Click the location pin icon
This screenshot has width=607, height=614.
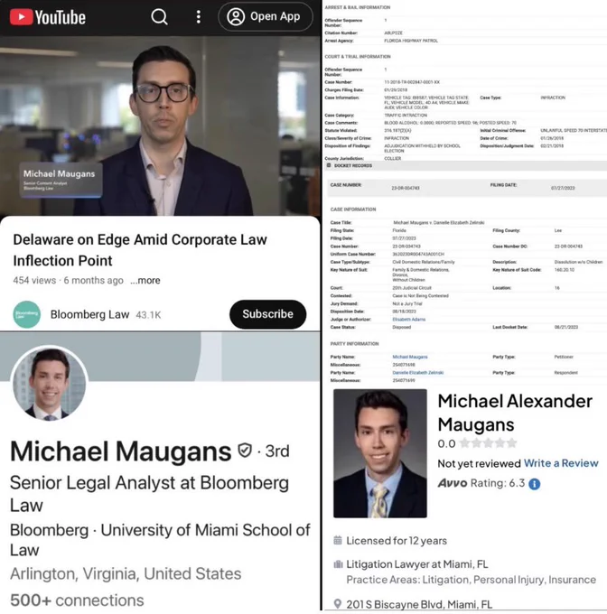(338, 604)
